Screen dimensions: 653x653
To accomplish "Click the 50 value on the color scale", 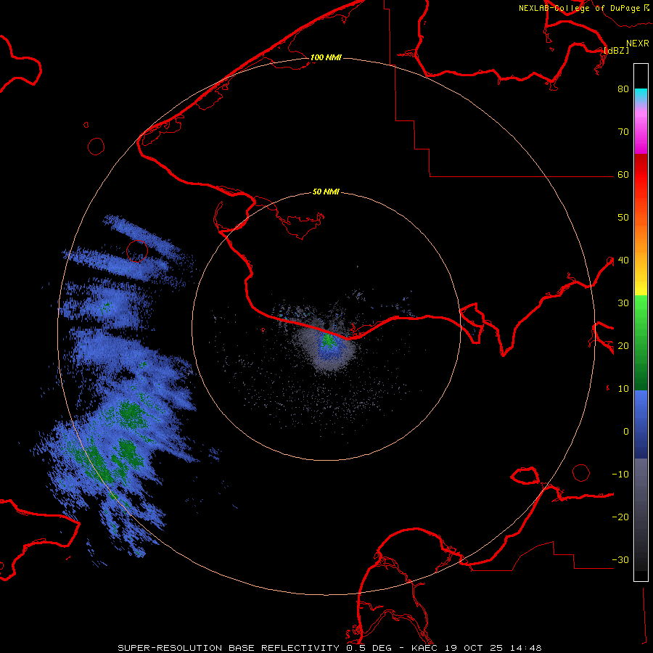I will [x=623, y=218].
